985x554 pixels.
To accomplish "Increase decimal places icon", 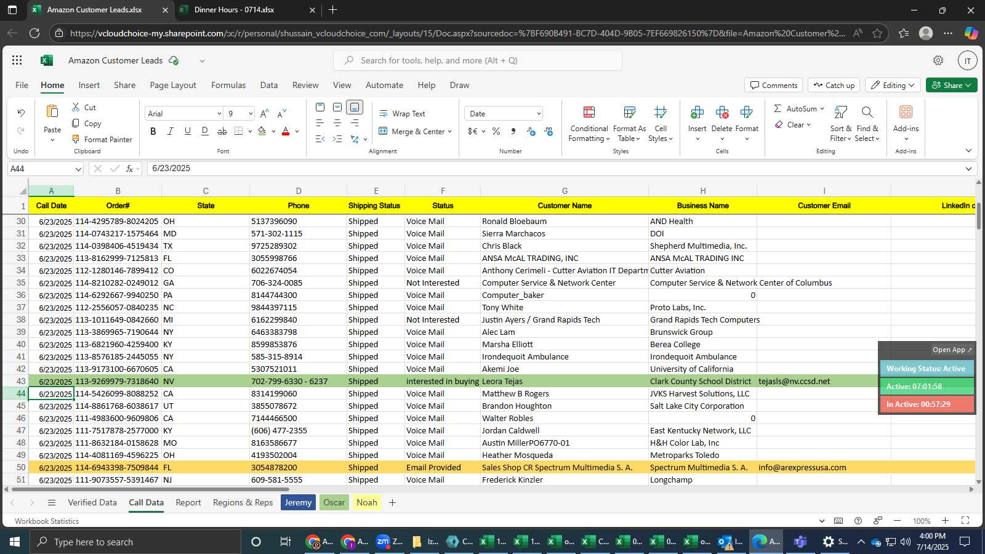I will (531, 131).
